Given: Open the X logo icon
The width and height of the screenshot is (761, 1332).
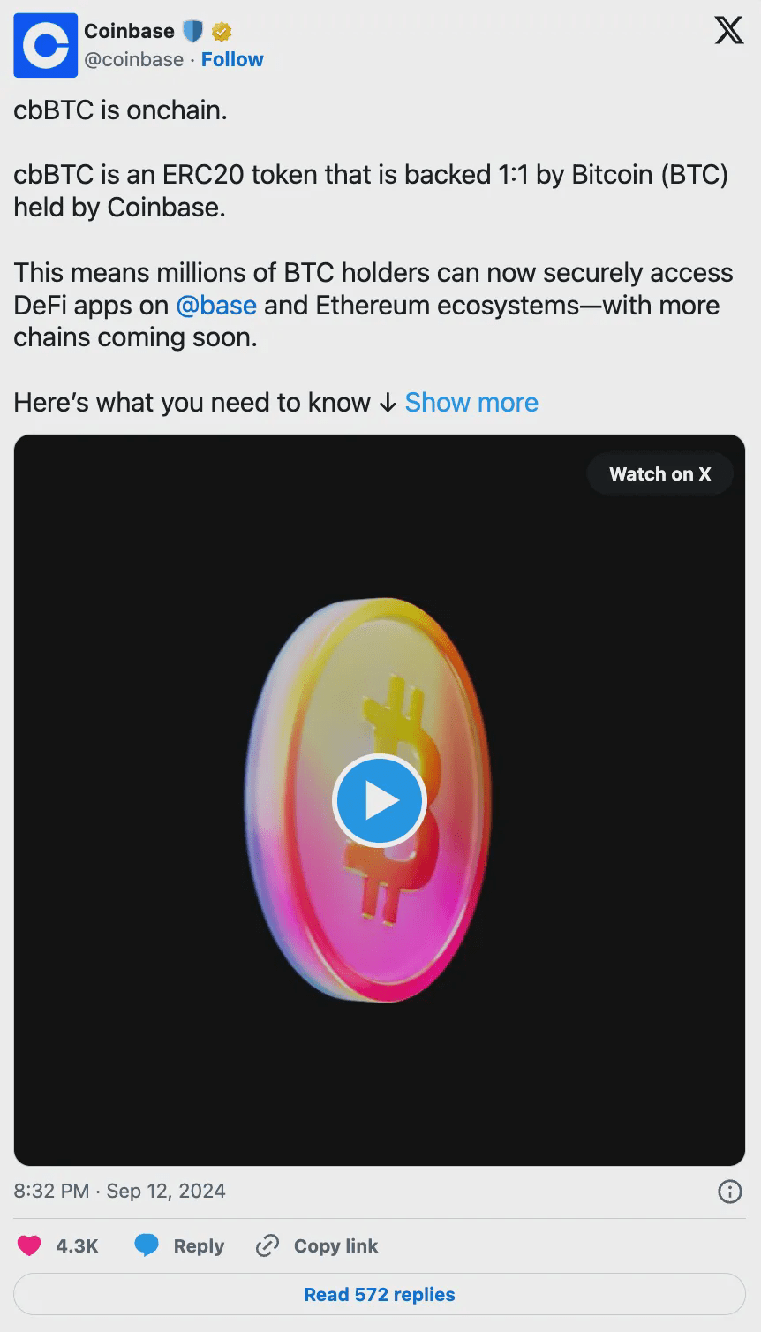Looking at the screenshot, I should (728, 32).
